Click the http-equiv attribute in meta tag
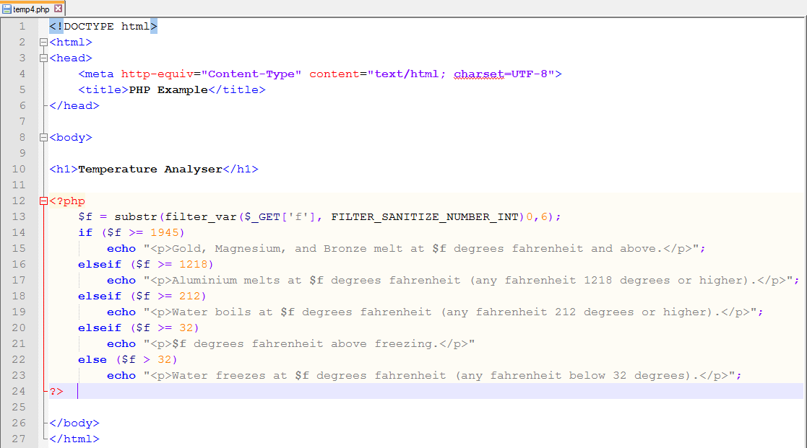 pos(157,74)
